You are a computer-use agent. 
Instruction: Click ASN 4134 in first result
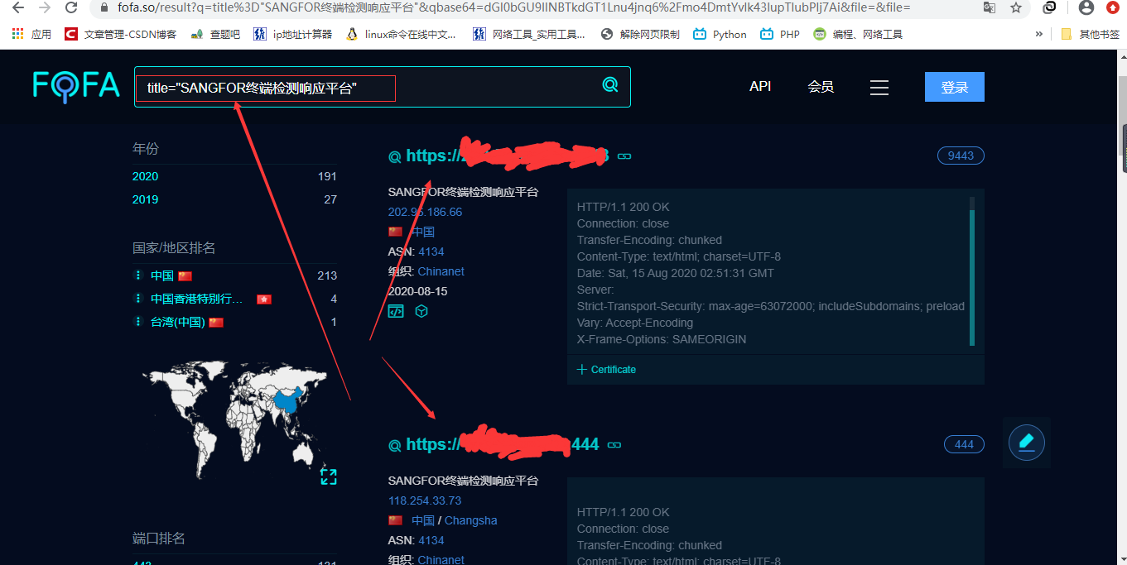431,251
